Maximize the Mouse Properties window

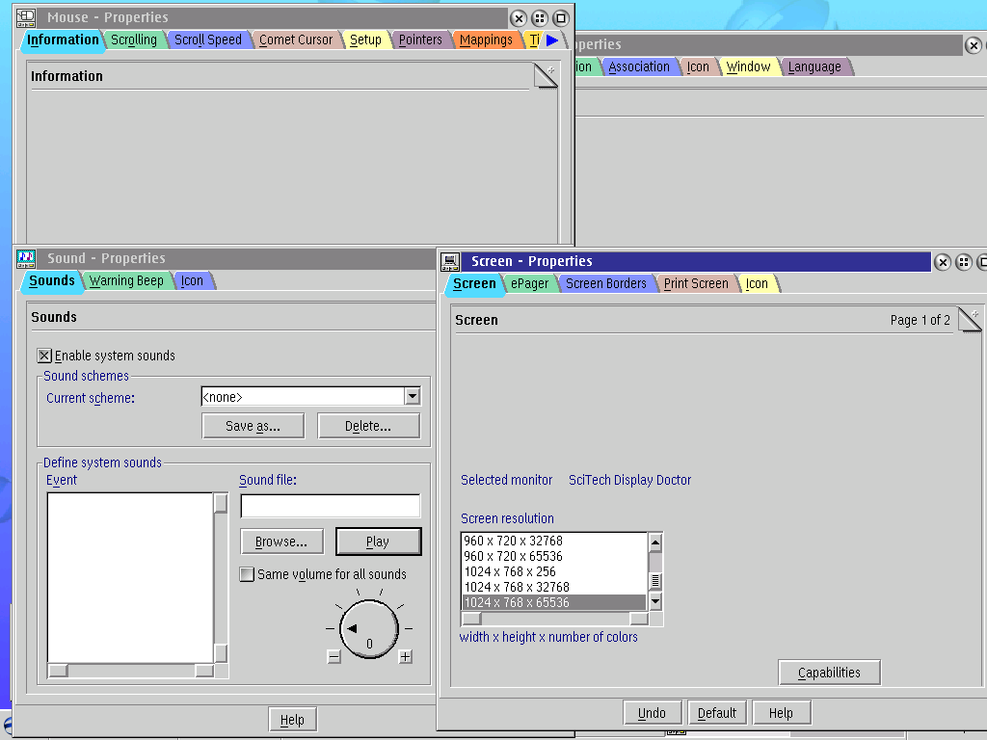tap(561, 18)
